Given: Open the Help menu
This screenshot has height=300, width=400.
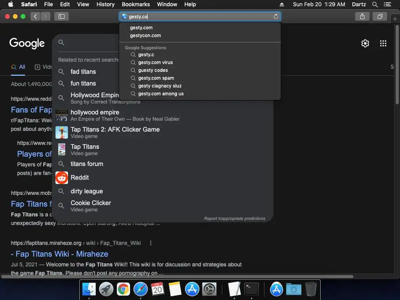Looking at the screenshot, I should pos(190,4).
